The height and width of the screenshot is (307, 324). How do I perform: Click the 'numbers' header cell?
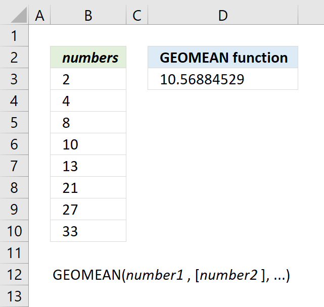pyautogui.click(x=88, y=57)
